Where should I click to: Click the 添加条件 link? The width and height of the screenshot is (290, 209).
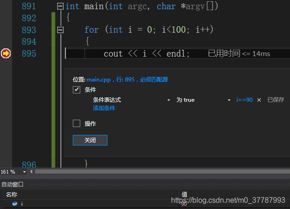click(104, 108)
